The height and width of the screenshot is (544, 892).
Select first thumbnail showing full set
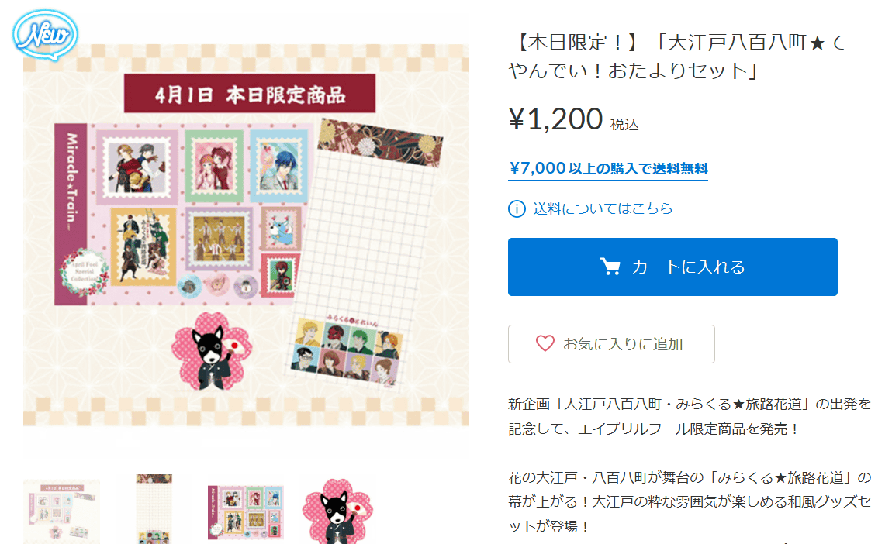point(61,511)
